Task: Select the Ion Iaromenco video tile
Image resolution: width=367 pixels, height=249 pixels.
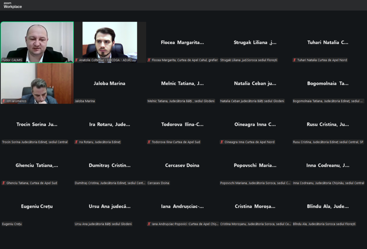Action: 37,83
